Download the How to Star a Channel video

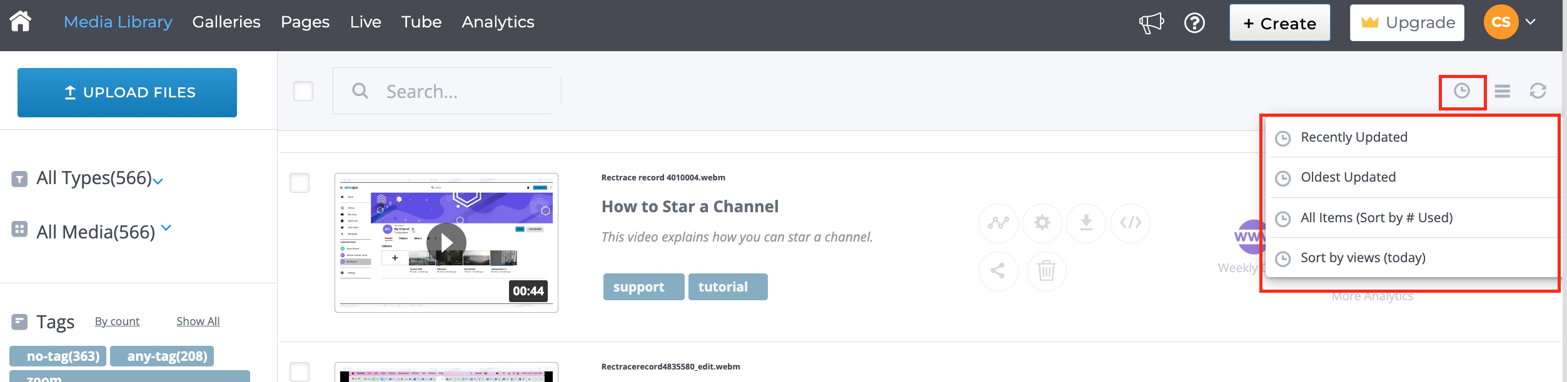(x=1086, y=223)
